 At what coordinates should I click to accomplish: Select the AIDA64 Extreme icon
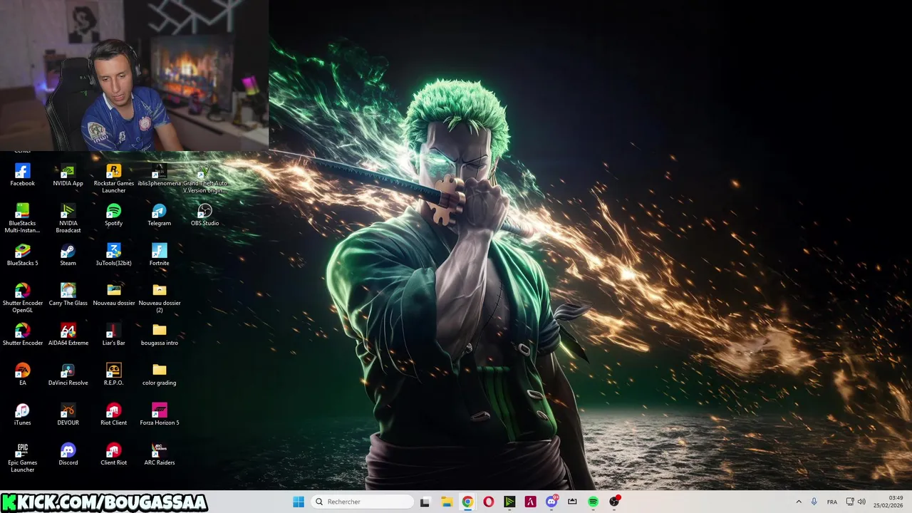point(68,334)
